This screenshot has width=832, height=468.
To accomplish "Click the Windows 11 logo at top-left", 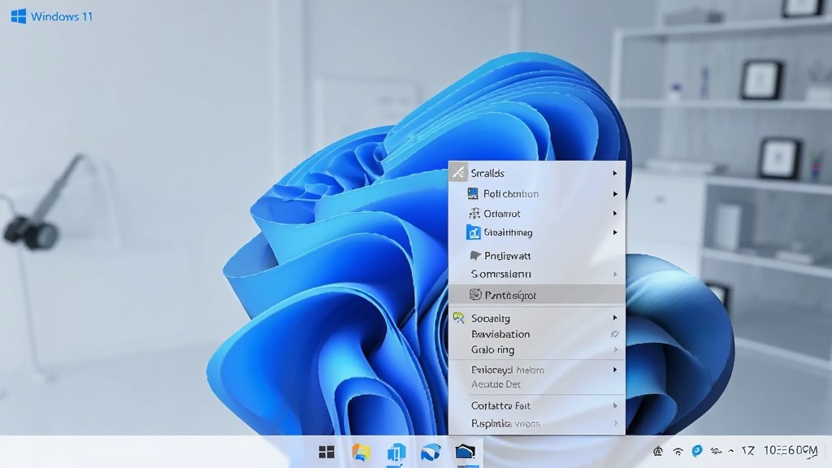I will pos(51,16).
